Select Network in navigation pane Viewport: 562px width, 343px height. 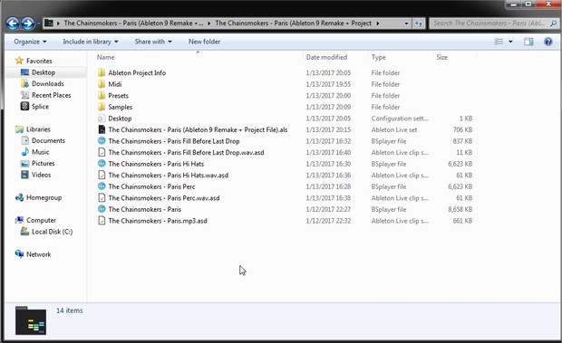pos(33,254)
